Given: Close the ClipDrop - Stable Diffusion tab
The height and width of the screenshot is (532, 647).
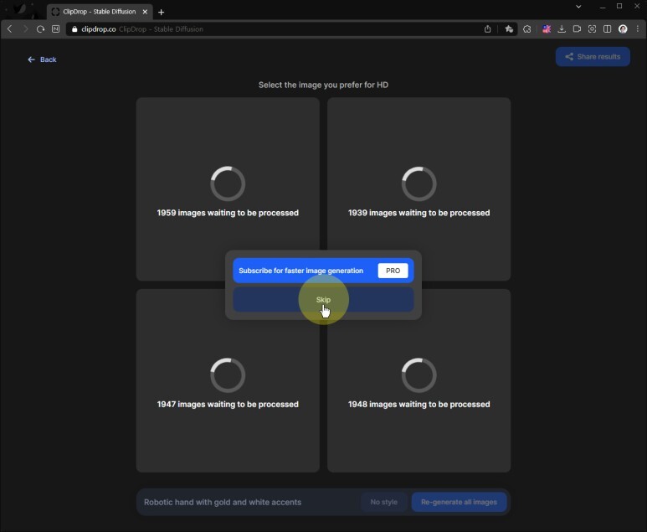Looking at the screenshot, I should (x=145, y=12).
